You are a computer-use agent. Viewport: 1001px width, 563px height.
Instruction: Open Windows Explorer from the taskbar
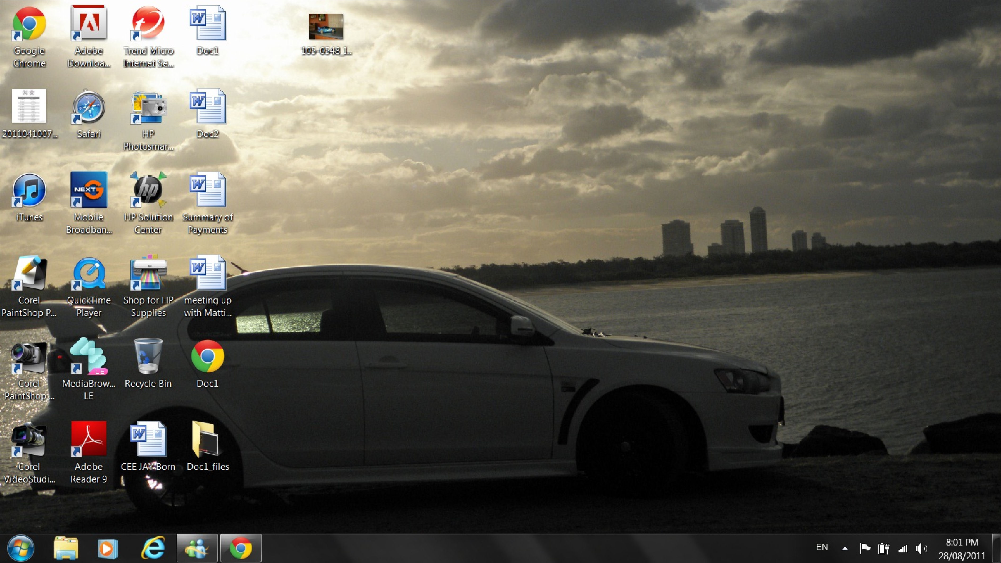66,548
